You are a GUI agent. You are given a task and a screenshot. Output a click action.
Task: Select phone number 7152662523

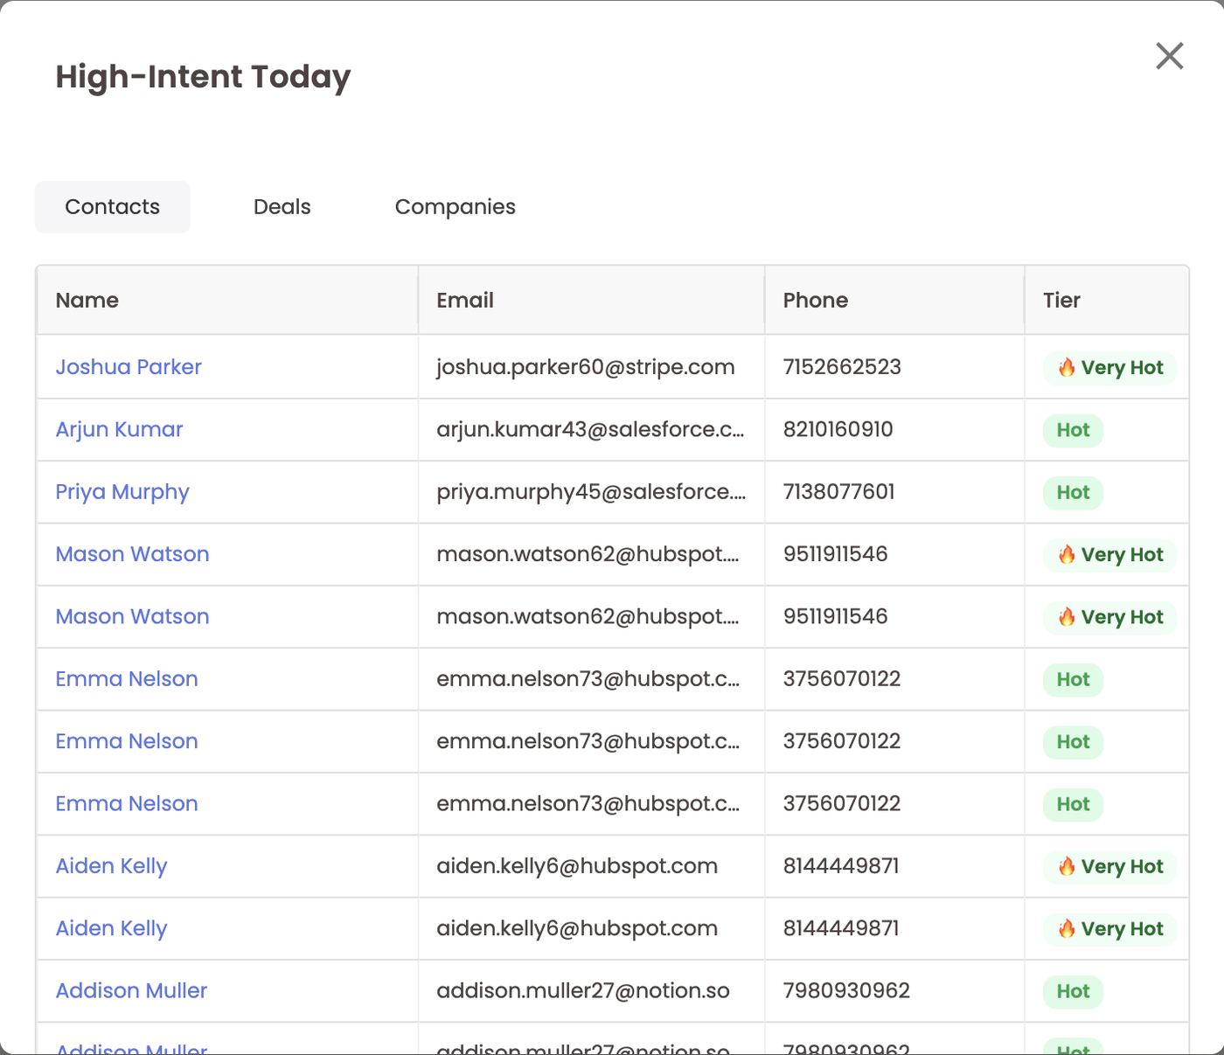pos(842,367)
